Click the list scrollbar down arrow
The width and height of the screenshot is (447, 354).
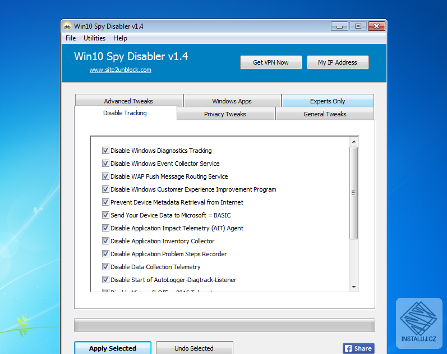[x=354, y=287]
